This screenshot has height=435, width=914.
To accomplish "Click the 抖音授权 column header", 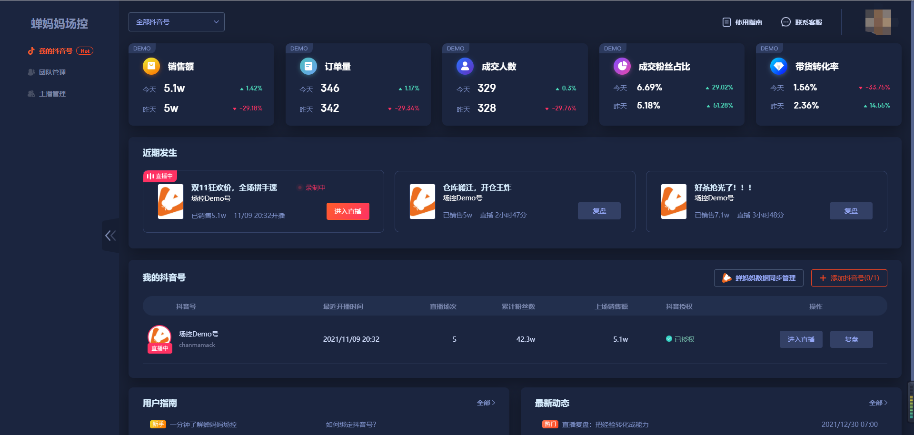I will tap(679, 306).
